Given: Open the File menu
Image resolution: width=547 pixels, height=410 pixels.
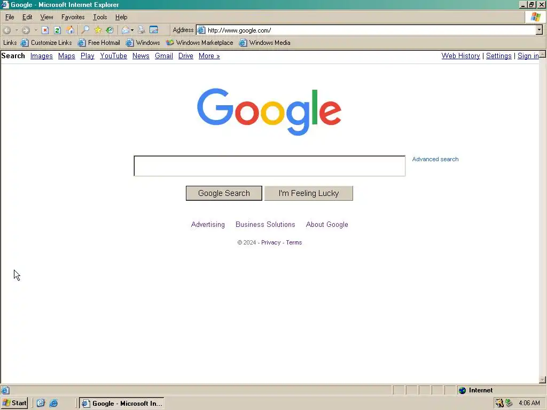Looking at the screenshot, I should (10, 17).
